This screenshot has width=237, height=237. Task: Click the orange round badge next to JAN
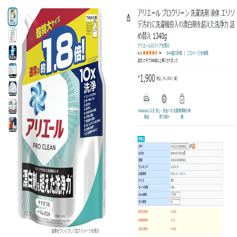tap(194, 146)
